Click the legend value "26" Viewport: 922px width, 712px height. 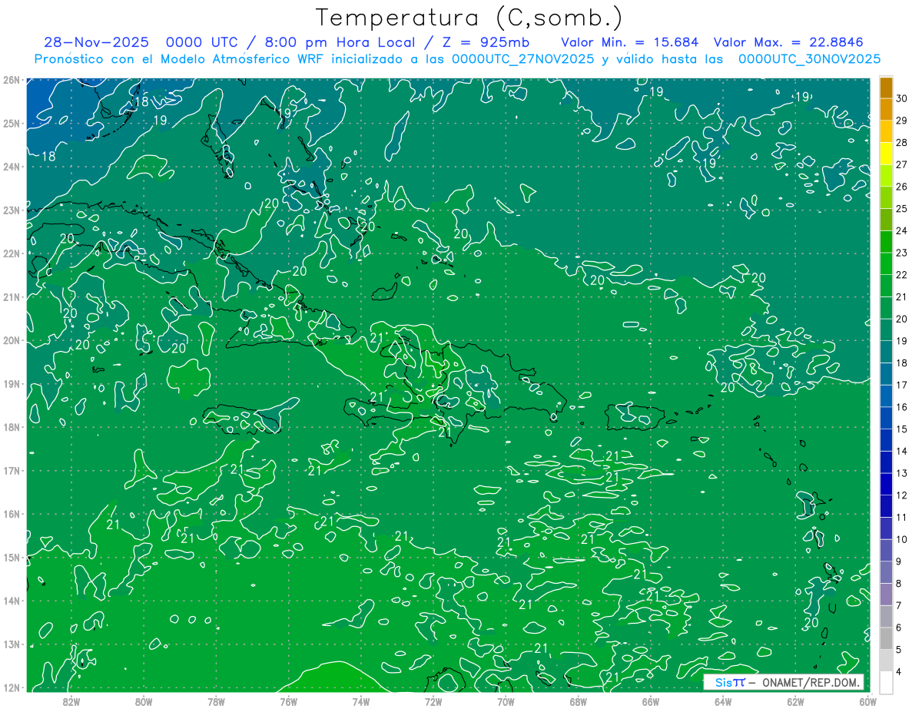(x=902, y=187)
